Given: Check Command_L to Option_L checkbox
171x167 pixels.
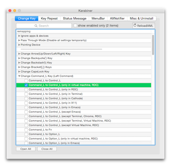Looking at the screenshot, I should [26, 134].
